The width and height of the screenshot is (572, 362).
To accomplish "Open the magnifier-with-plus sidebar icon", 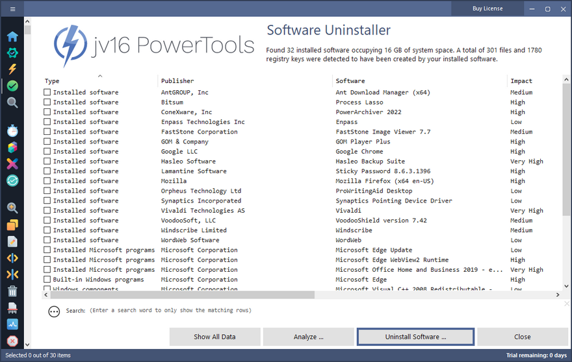I will (x=12, y=208).
